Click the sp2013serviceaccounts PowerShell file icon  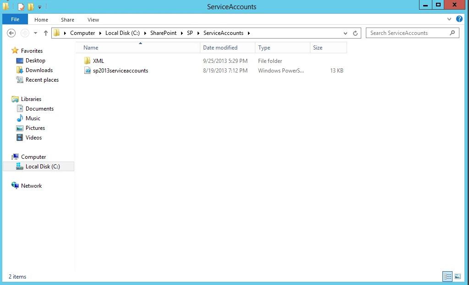pos(88,71)
